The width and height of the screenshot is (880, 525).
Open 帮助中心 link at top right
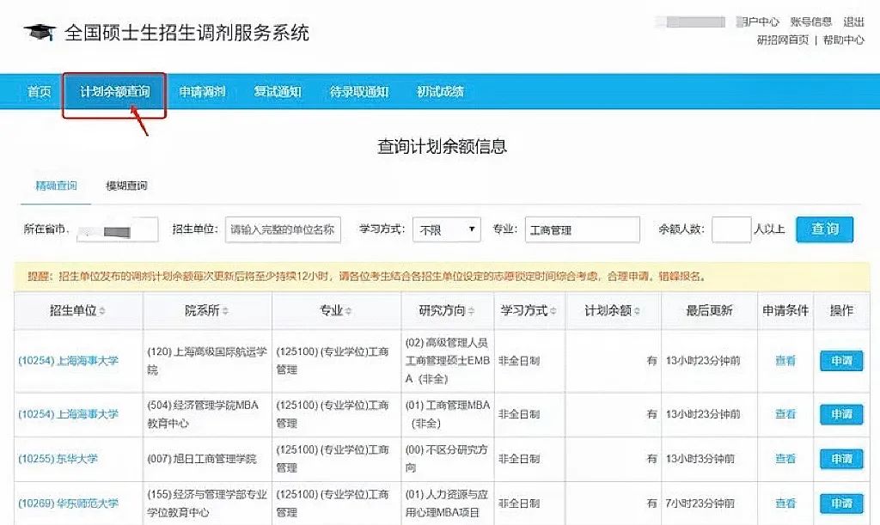pos(844,40)
